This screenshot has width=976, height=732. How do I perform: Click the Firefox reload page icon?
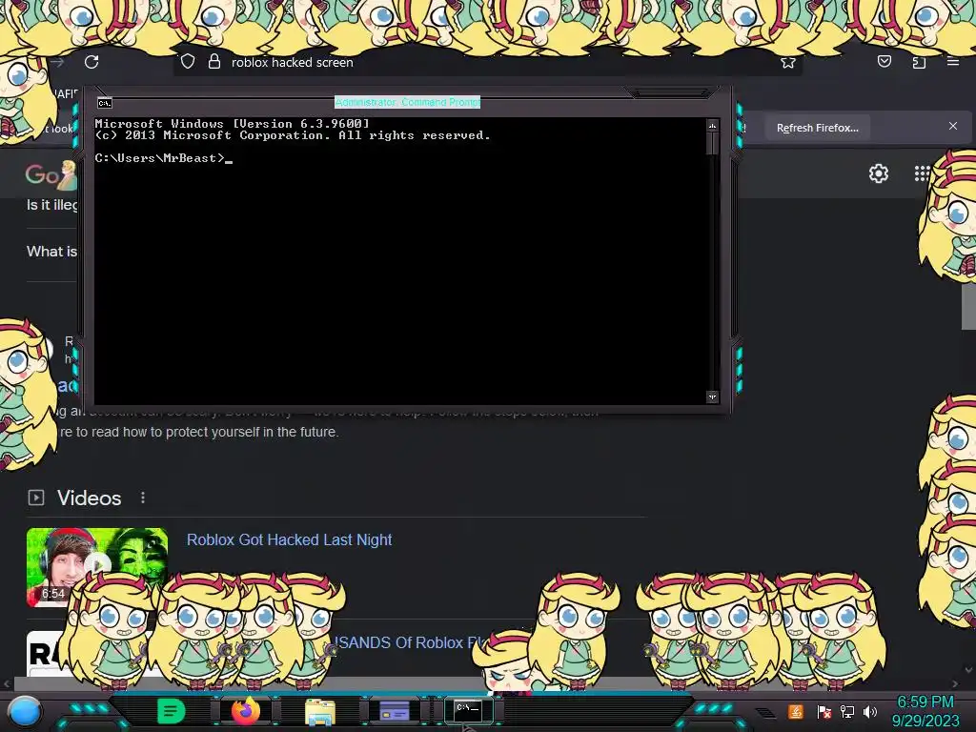91,62
